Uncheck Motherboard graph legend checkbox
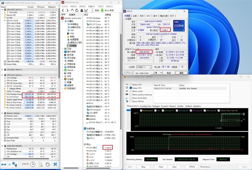The width and height of the screenshot is (252, 170). point(141,111)
